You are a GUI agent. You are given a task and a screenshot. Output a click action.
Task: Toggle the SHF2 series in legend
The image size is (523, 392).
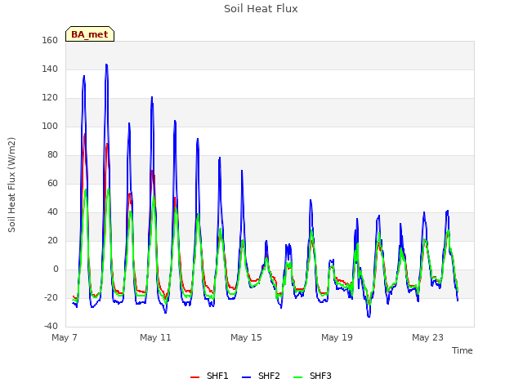[261, 376]
